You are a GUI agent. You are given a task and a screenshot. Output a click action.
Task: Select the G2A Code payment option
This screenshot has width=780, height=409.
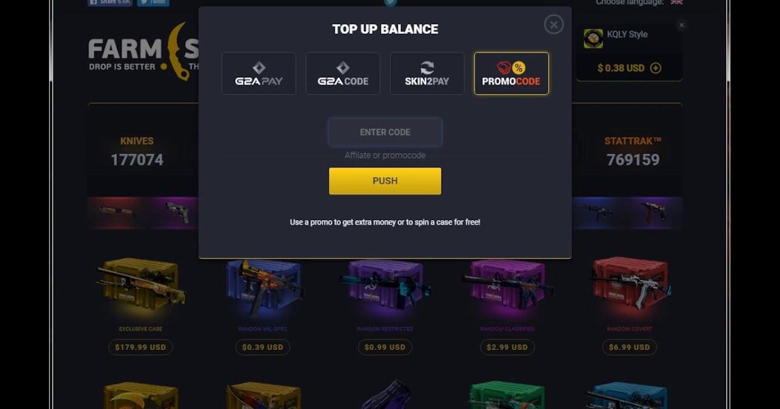coord(343,73)
